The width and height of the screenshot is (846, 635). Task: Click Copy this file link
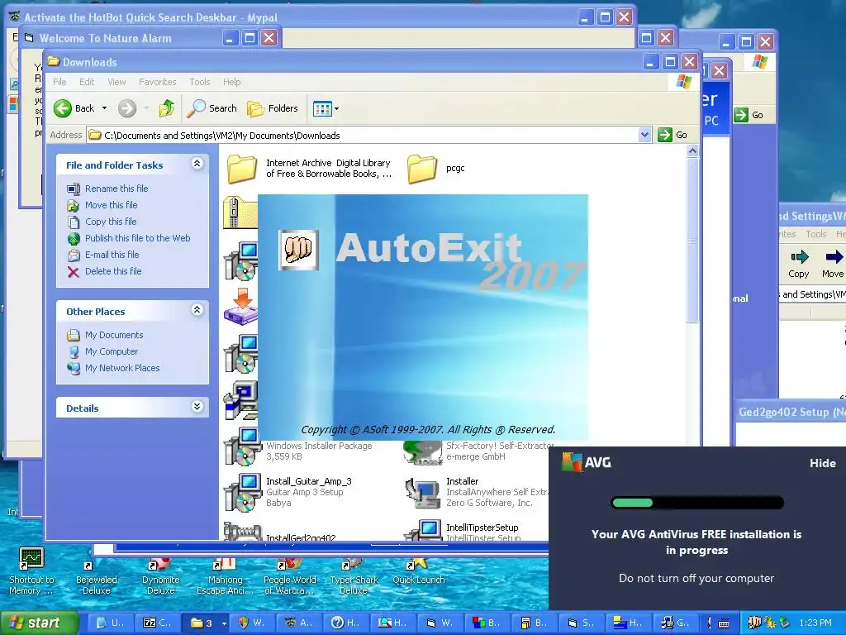111,222
